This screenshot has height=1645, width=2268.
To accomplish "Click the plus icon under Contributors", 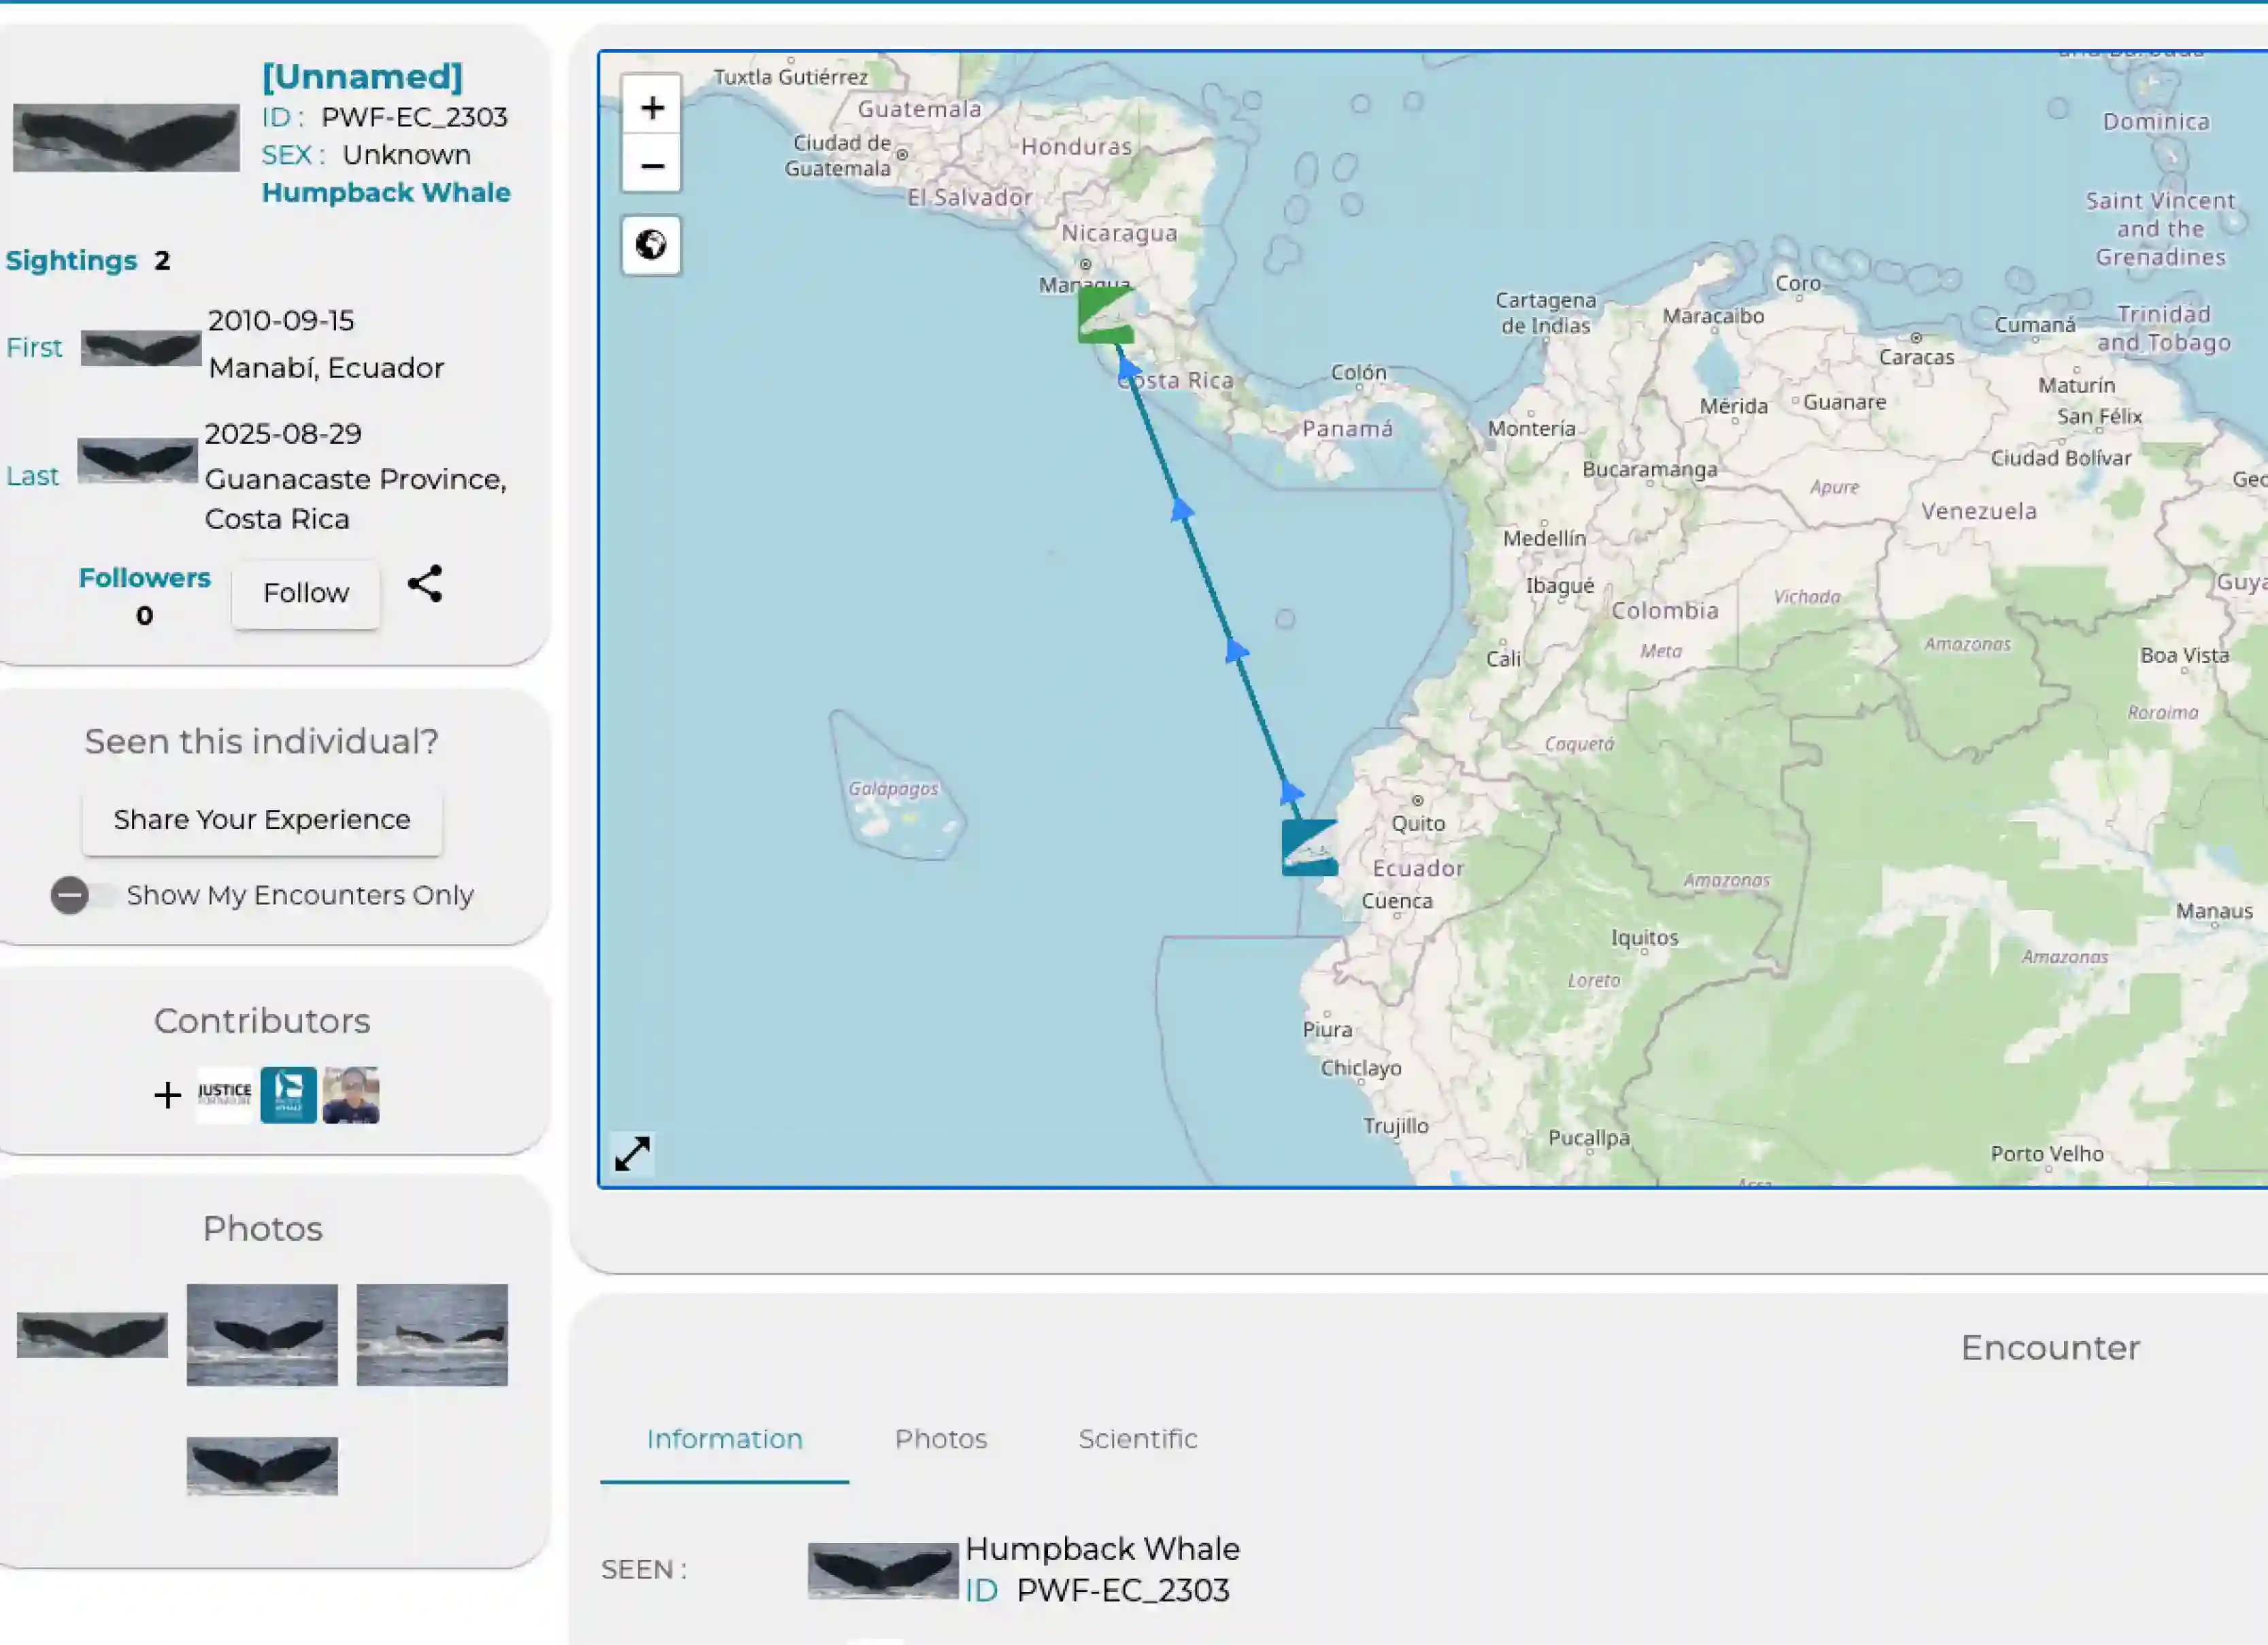I will (168, 1095).
